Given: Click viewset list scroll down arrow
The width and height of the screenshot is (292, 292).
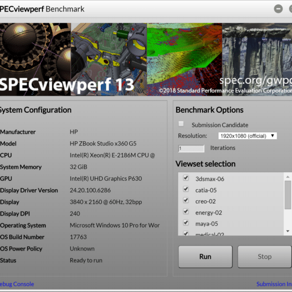Looking at the screenshot, I should 288,231.
